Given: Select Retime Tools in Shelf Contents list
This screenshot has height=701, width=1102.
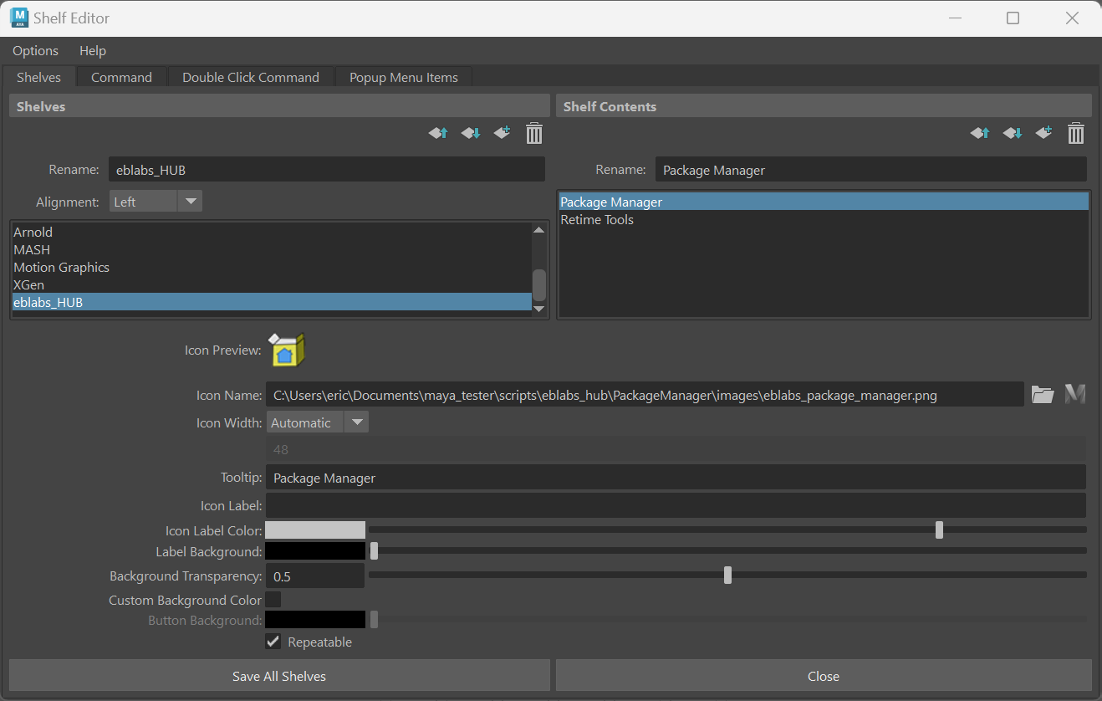Looking at the screenshot, I should coord(824,219).
